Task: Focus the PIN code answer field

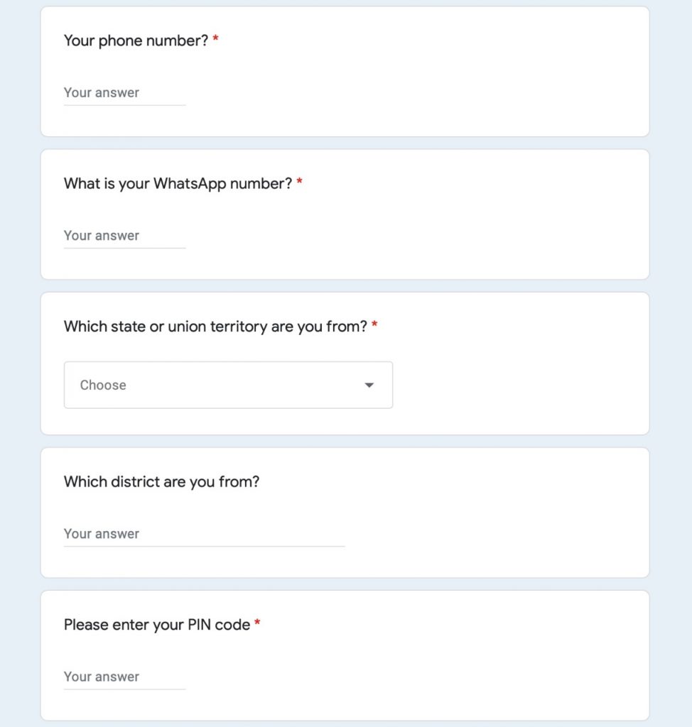Action: [124, 677]
